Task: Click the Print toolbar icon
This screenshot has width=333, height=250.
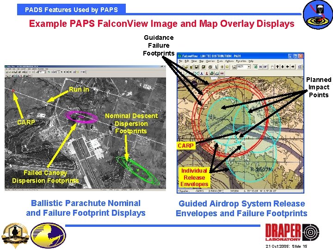Action: pos(210,67)
